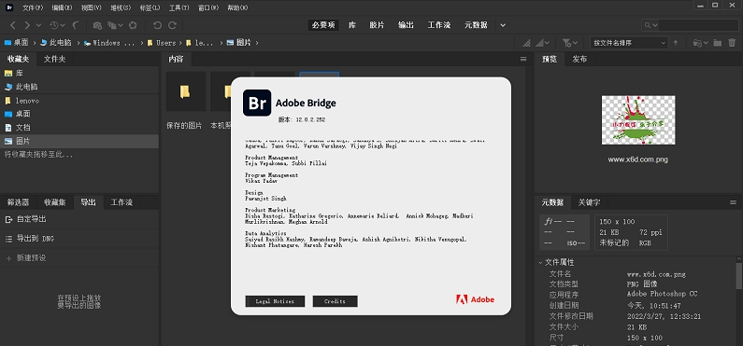This screenshot has height=346, width=743.
Task: Select 图片 in the favorites list
Action: [x=79, y=141]
